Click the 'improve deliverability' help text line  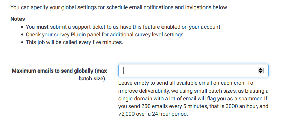coord(193,91)
